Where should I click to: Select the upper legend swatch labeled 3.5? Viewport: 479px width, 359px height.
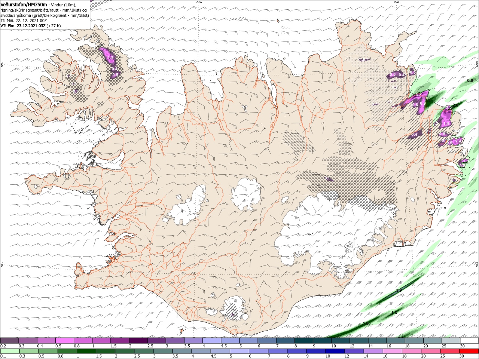coord(193,341)
